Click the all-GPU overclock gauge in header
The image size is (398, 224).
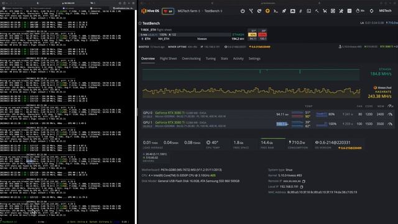coord(390,106)
